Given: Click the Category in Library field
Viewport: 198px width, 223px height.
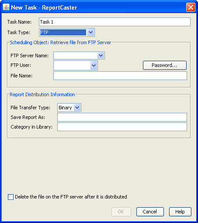Looking at the screenshot, I should coord(122,127).
